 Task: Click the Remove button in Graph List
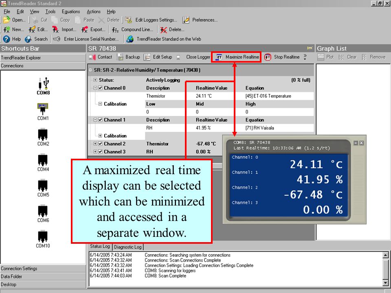(374, 57)
